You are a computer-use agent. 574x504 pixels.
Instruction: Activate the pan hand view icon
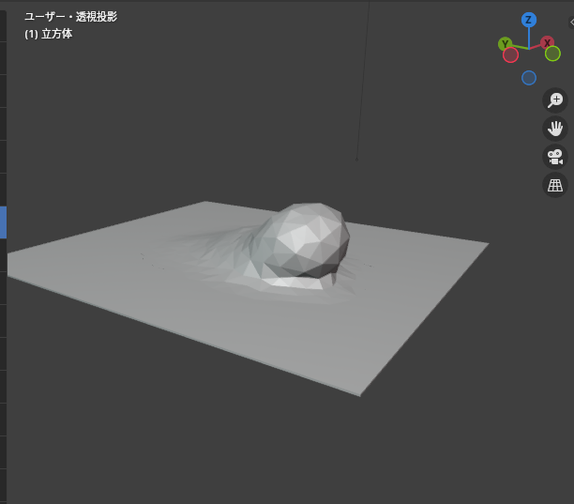[555, 129]
